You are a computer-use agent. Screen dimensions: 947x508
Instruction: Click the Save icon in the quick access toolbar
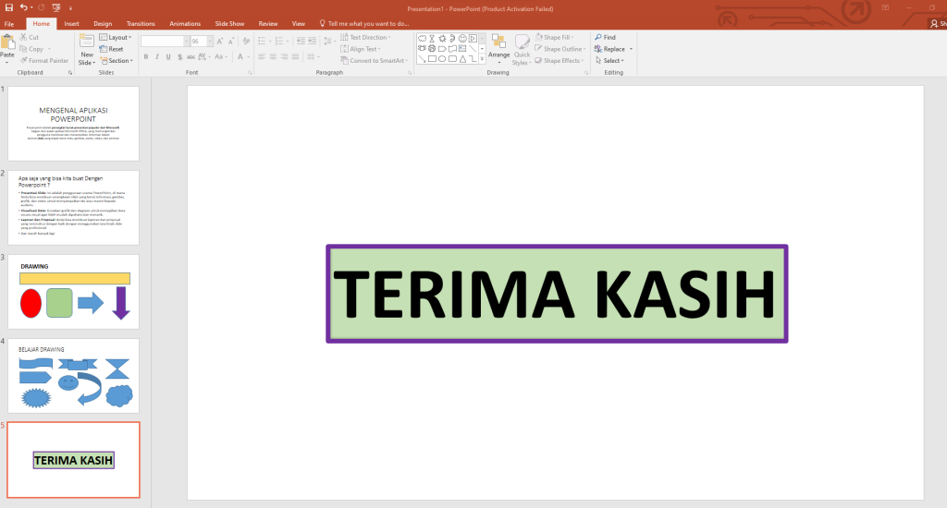point(8,7)
